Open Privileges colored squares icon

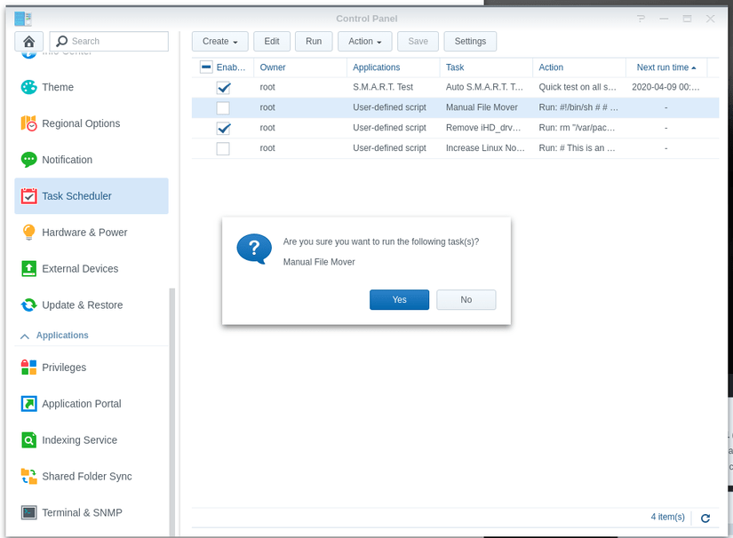pos(29,367)
